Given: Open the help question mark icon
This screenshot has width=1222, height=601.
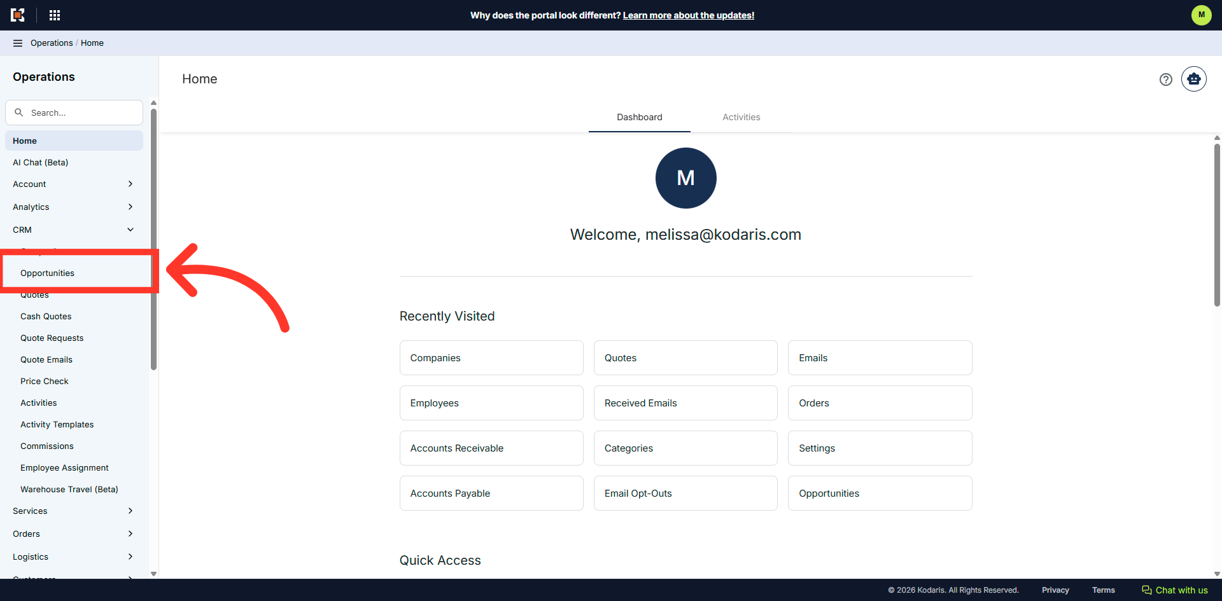Looking at the screenshot, I should 1165,79.
